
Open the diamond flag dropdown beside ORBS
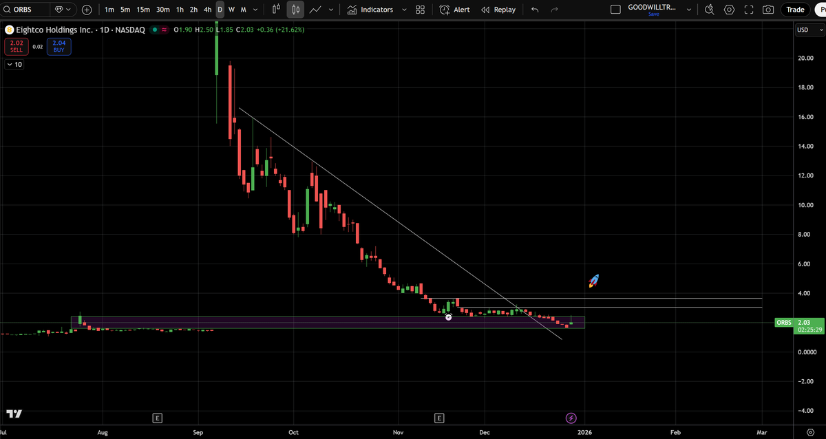tap(64, 10)
